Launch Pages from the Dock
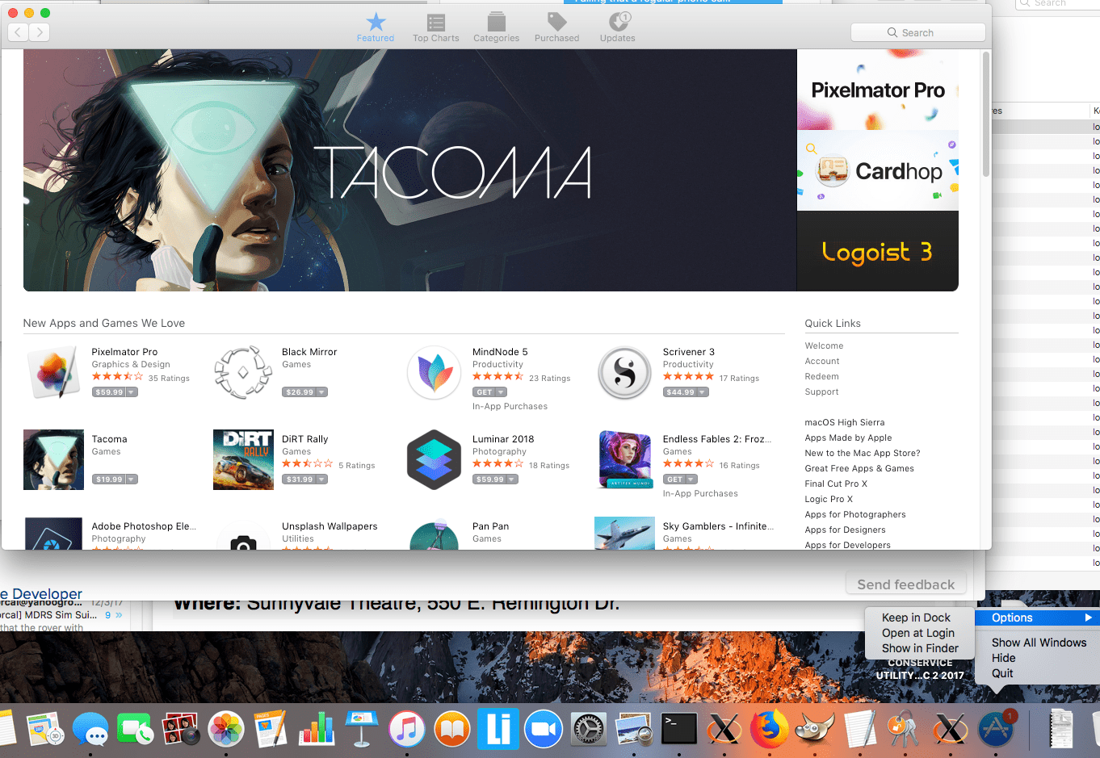 coord(271,730)
